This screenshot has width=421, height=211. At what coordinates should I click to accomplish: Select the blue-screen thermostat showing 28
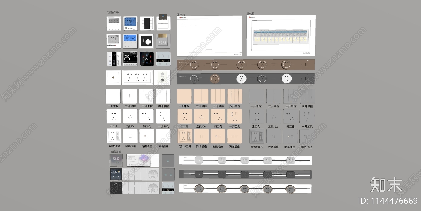130,23
